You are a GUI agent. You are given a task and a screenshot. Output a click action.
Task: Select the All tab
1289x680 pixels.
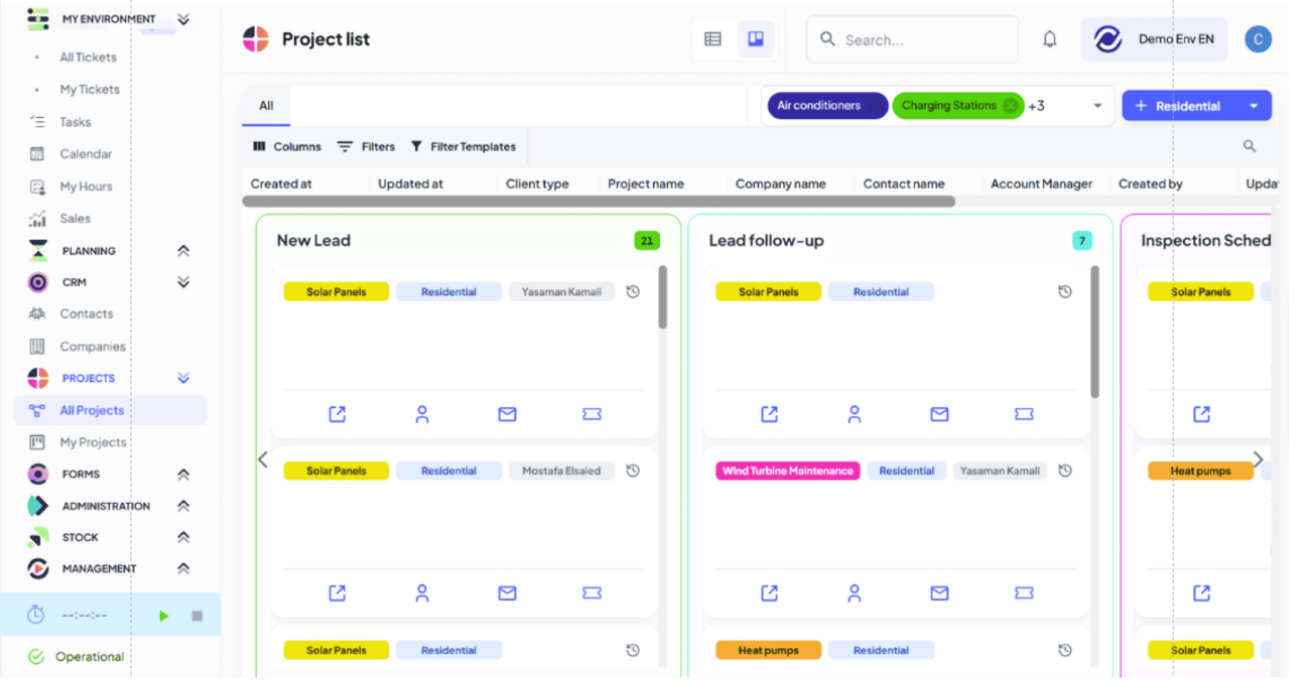click(266, 105)
